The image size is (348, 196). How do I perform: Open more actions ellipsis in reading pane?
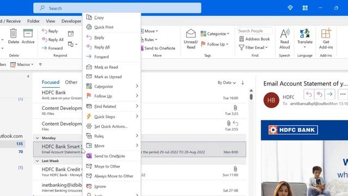click(343, 94)
